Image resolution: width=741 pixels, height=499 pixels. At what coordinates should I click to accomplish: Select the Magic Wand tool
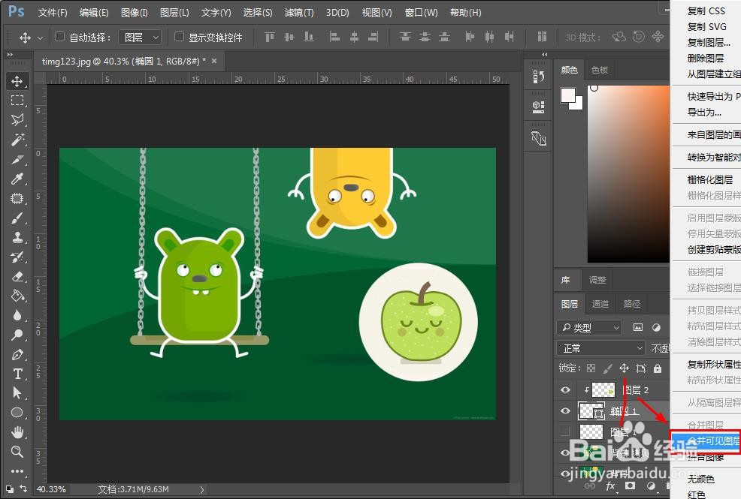[17, 140]
